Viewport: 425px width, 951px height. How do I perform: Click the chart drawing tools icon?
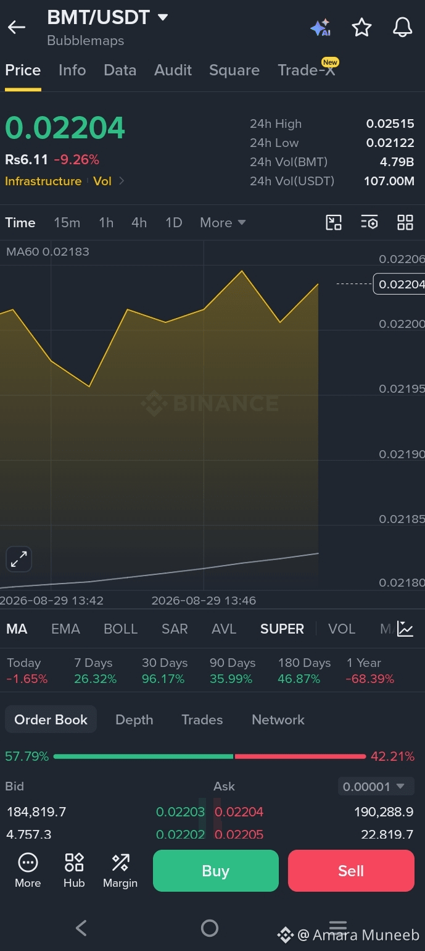point(334,223)
